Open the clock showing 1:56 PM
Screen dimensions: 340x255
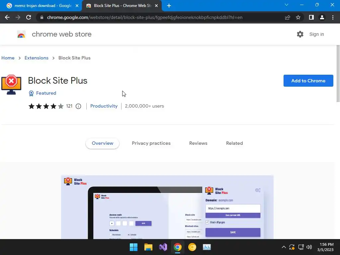(x=325, y=247)
